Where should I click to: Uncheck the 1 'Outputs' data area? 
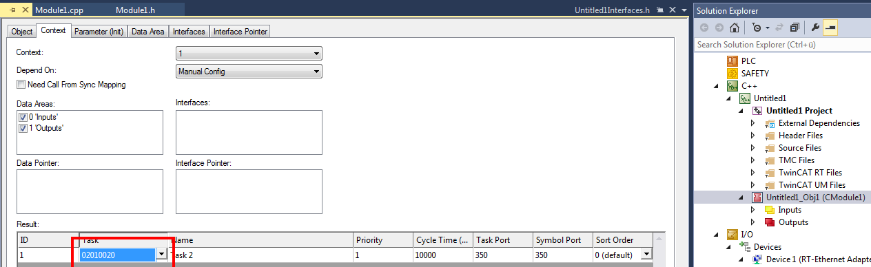point(23,128)
